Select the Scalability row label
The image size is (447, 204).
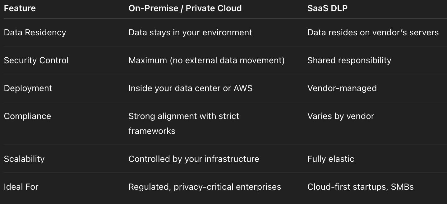pyautogui.click(x=24, y=159)
